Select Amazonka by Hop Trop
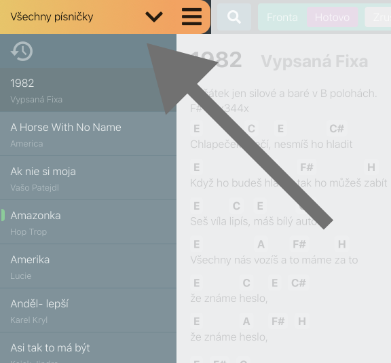This screenshot has height=363, width=391. 88,223
